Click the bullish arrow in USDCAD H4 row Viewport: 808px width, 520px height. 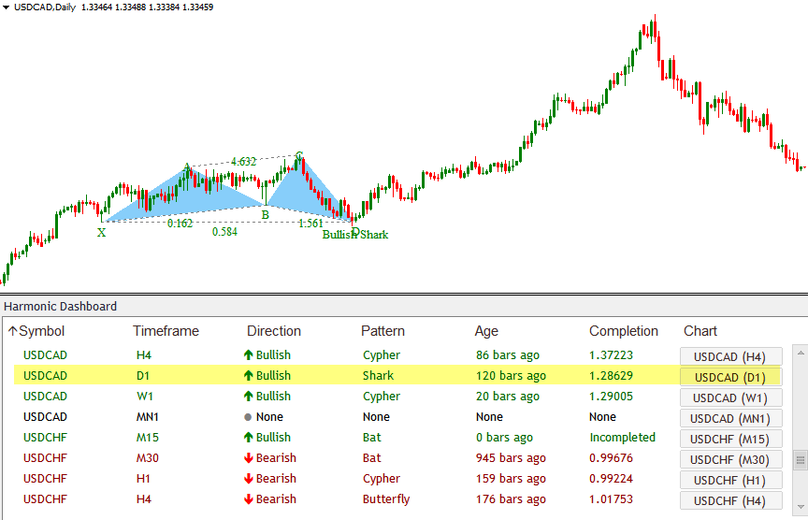[x=249, y=355]
